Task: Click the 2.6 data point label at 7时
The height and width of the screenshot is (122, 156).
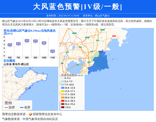Action: click(18, 44)
